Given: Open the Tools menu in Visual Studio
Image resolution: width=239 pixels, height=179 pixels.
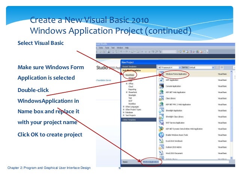Looking at the screenshot, I should (107, 48).
